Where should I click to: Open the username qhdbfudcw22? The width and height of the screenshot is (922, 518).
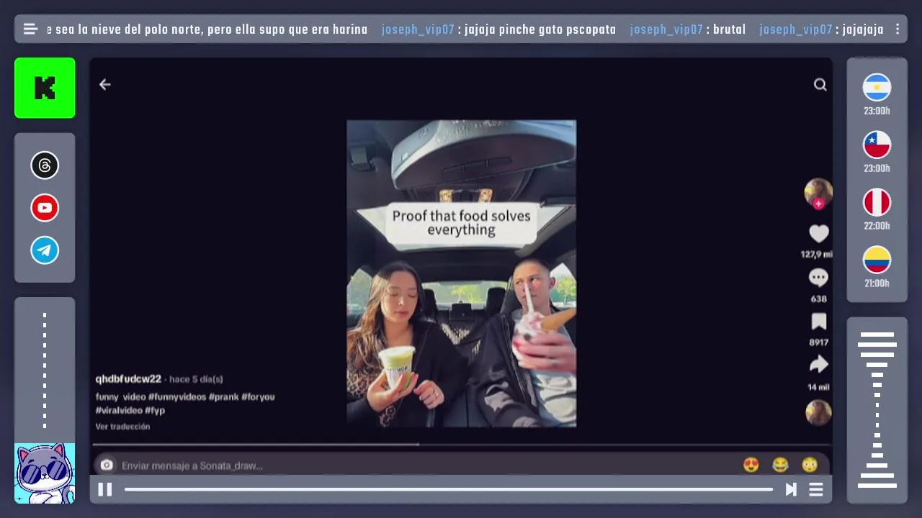tap(128, 379)
